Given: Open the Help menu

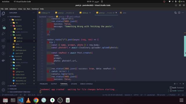Looking at the screenshot, I should [42, 9].
